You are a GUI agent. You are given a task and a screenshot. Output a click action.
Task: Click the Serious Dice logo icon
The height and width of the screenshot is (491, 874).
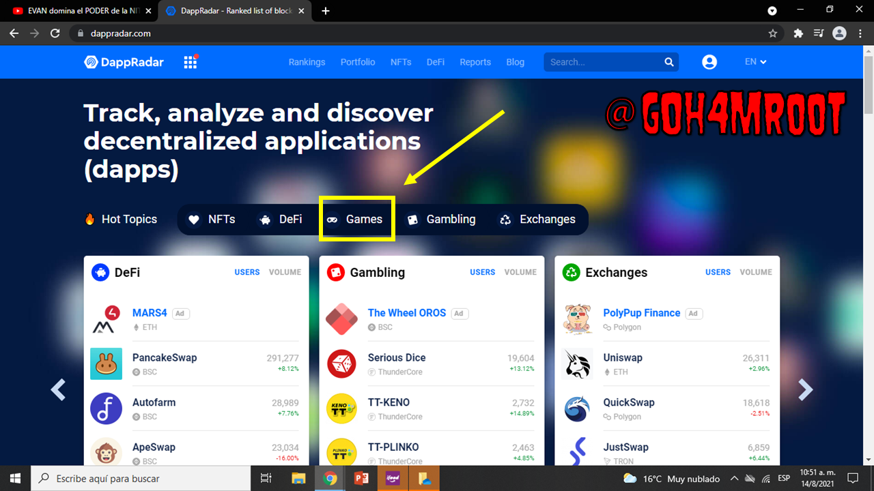click(341, 364)
